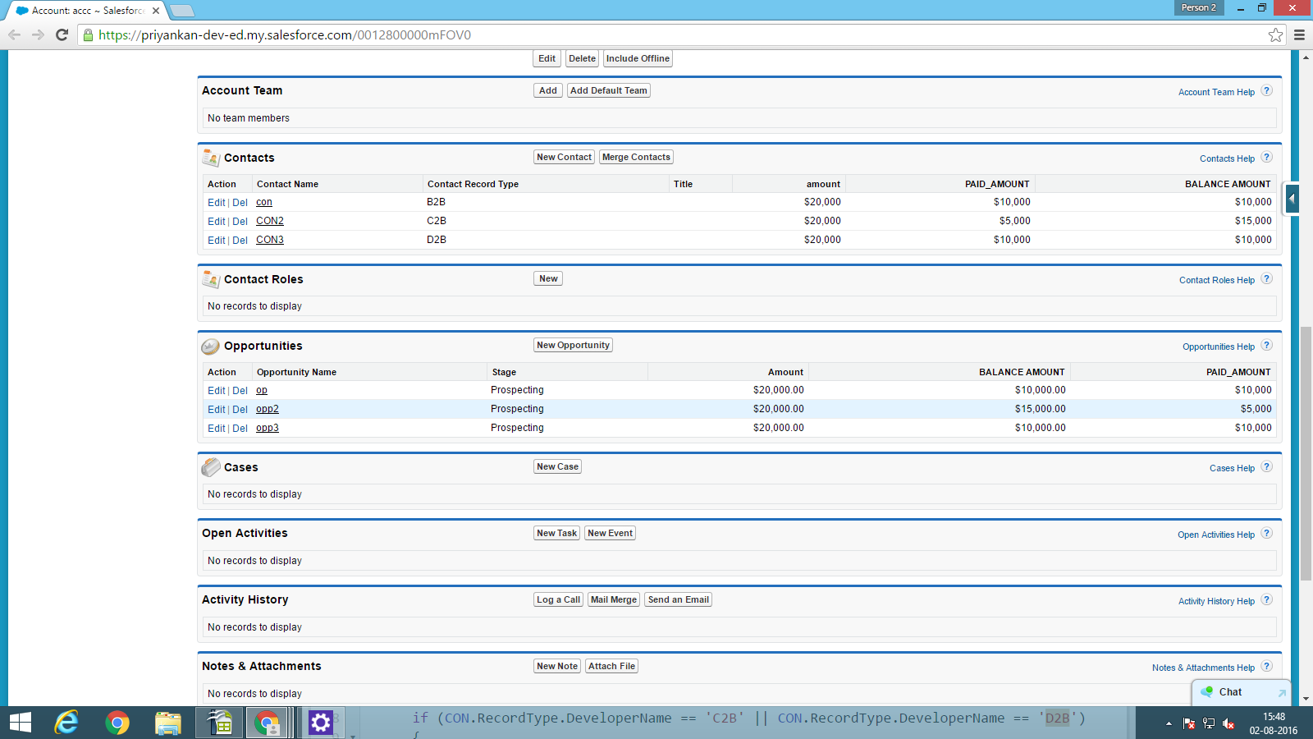Click the New Opportunity button
The image size is (1313, 739).
coord(573,345)
